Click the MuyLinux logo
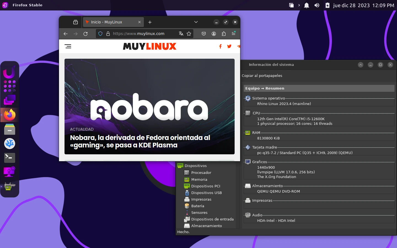Viewport: 397px width, 248px height. [x=149, y=46]
